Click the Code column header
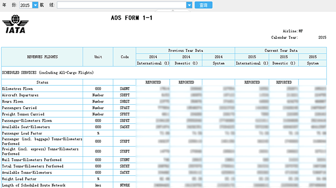336x188 pixels. (124, 57)
